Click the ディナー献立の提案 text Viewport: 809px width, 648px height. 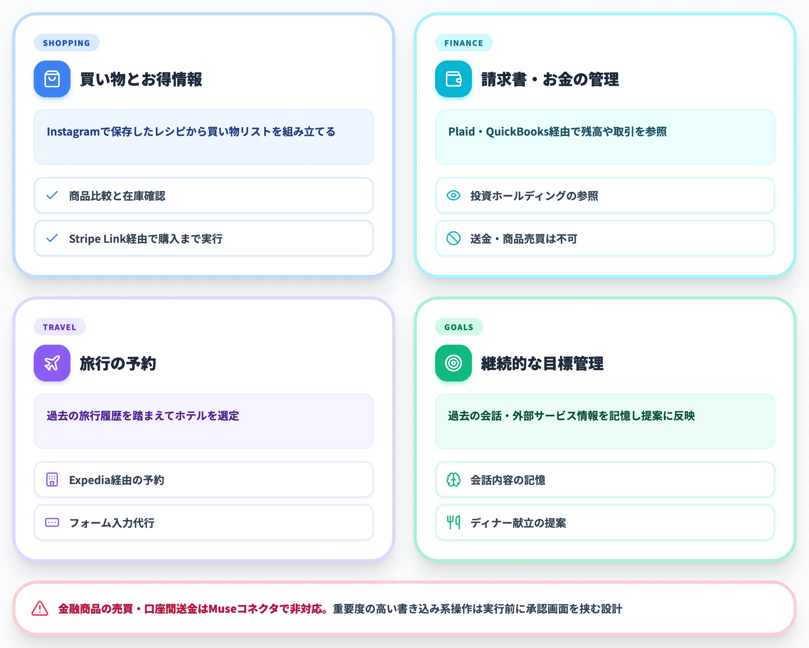click(518, 523)
